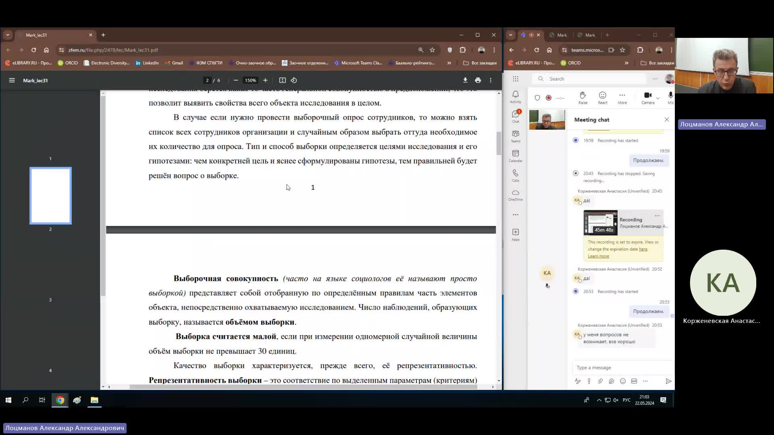Click PDF horizontal scrollbar
774x435 pixels.
(x=303, y=387)
